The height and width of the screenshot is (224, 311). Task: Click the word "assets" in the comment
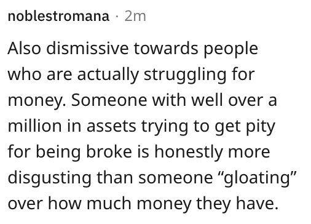point(111,126)
